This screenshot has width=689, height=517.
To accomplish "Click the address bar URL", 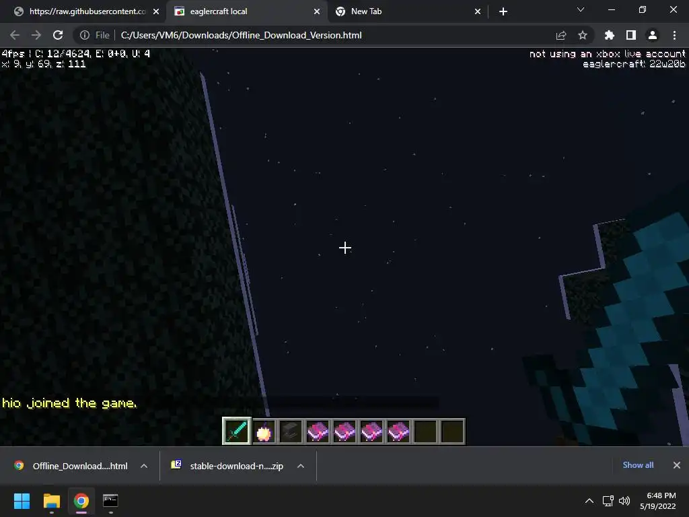I will 242,35.
